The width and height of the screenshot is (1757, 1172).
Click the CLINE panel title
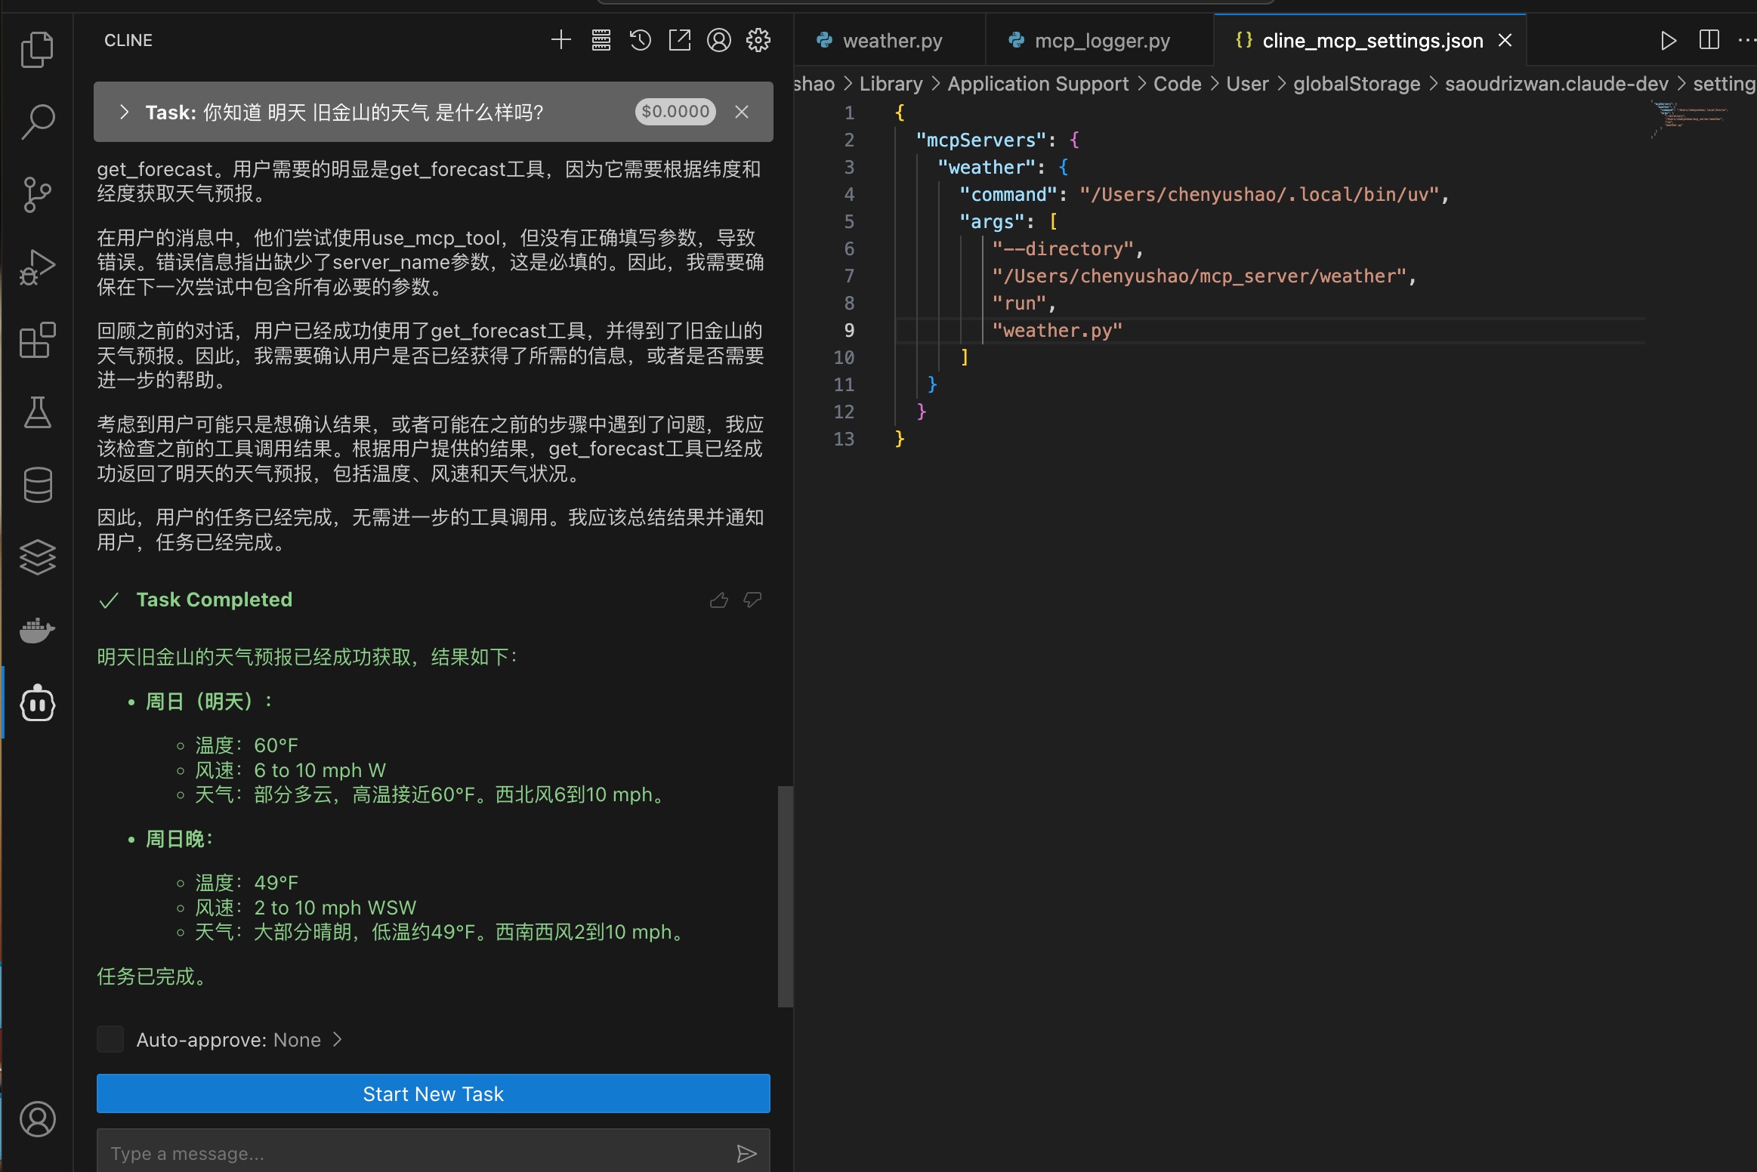pos(128,40)
